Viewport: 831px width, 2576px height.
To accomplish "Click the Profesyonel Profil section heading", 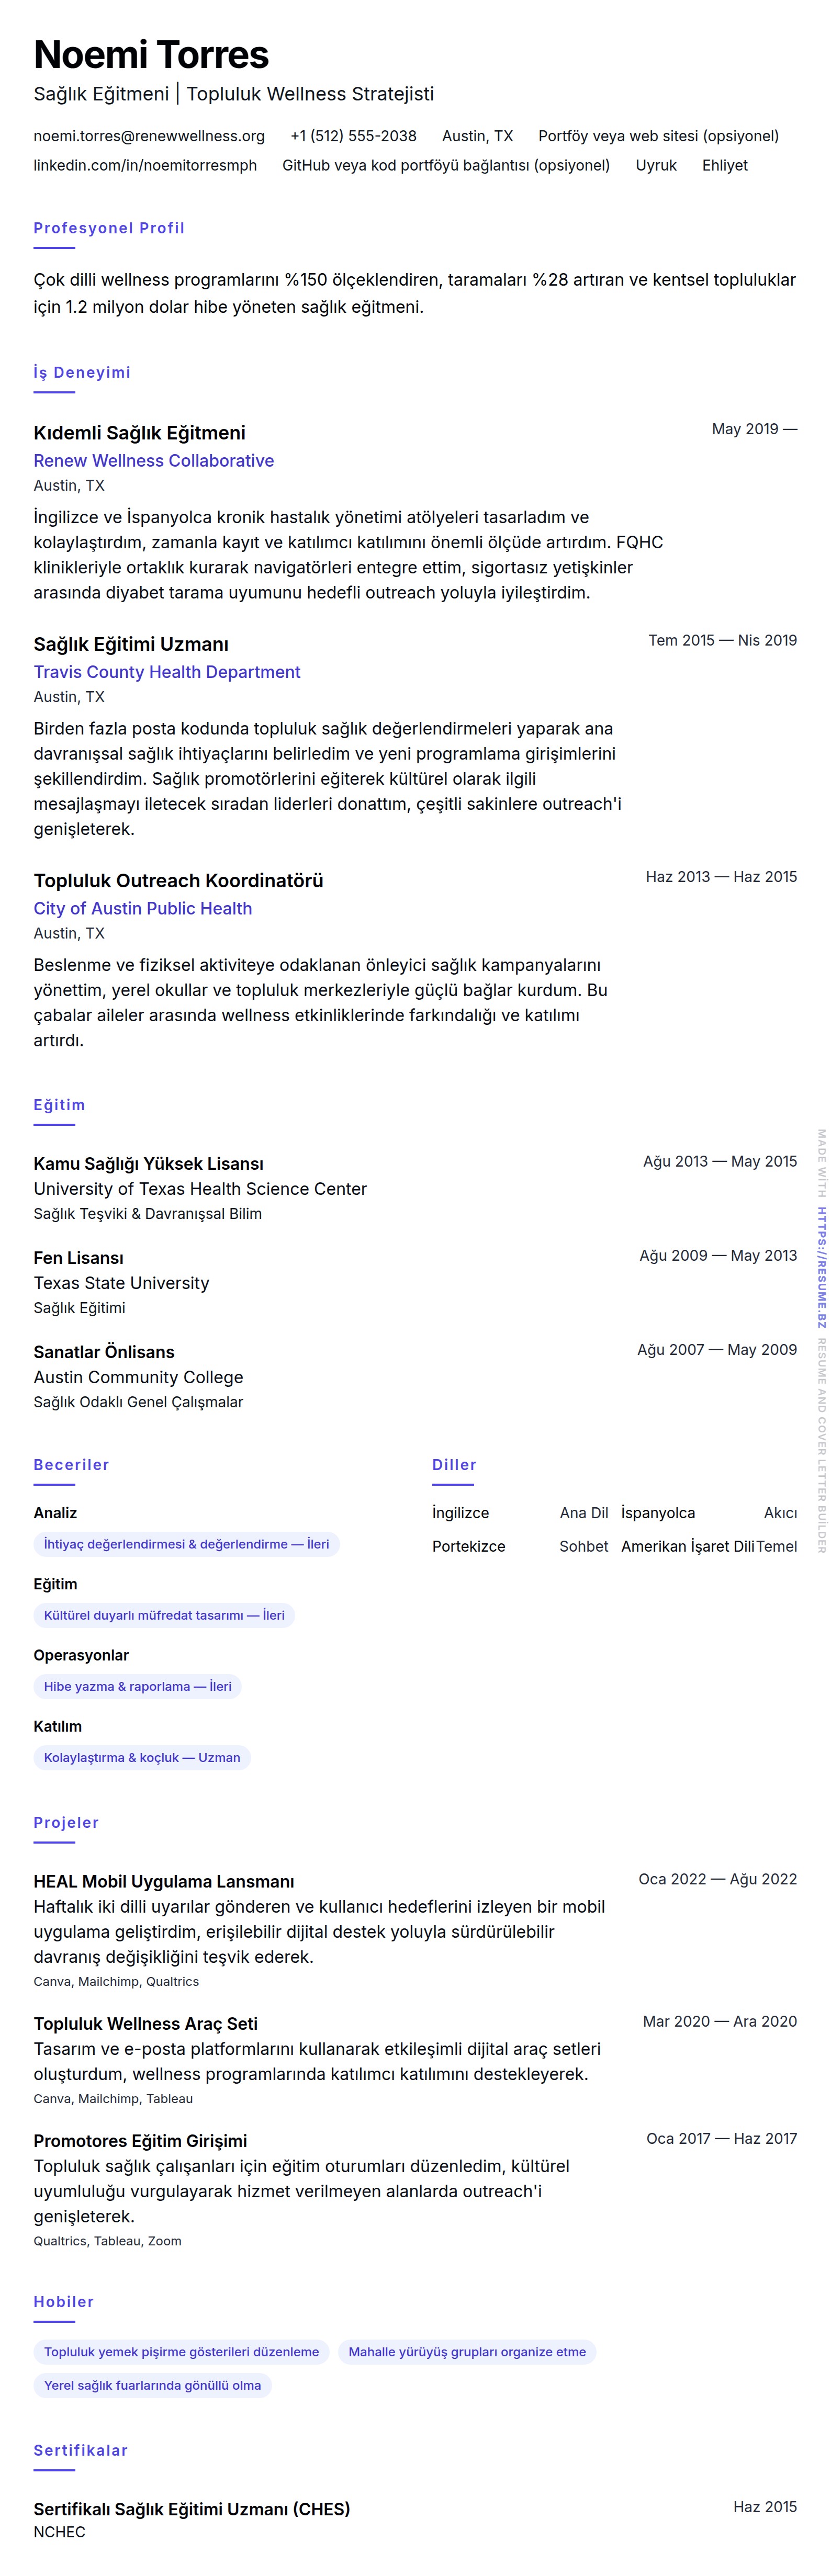I will 109,228.
